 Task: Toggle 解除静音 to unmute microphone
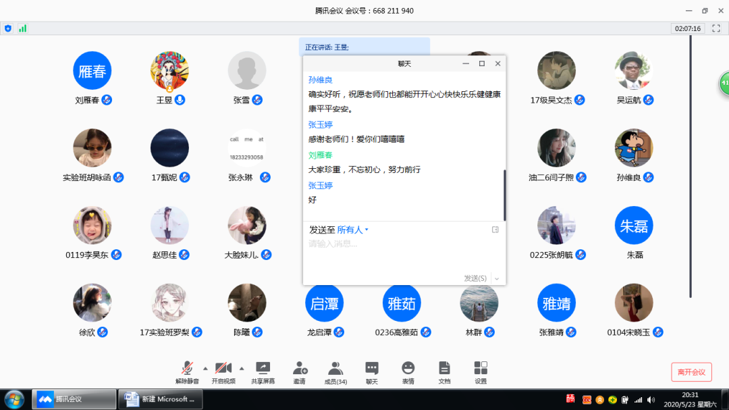187,371
